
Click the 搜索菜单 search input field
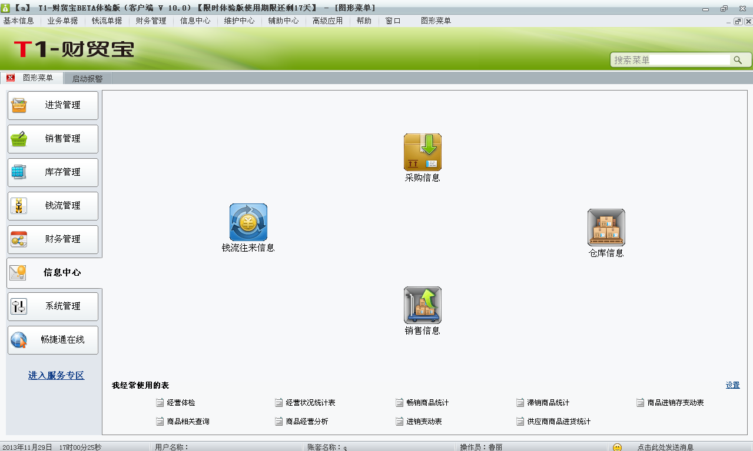coord(671,60)
